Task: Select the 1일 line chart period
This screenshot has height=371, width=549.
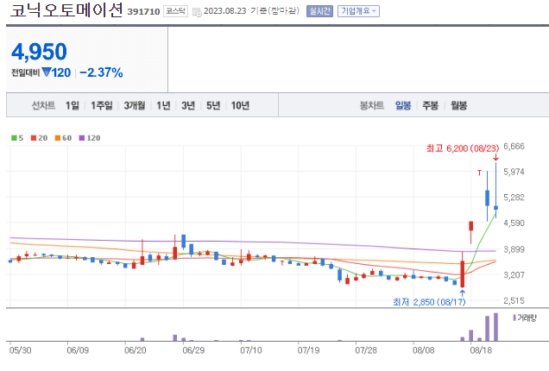Action: coord(73,105)
